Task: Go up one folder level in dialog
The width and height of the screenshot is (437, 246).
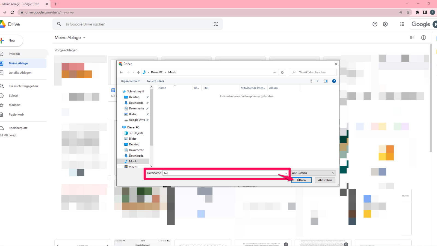Action: [x=138, y=72]
